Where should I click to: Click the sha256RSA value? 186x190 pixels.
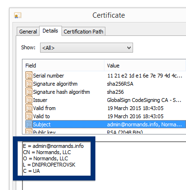point(120,84)
